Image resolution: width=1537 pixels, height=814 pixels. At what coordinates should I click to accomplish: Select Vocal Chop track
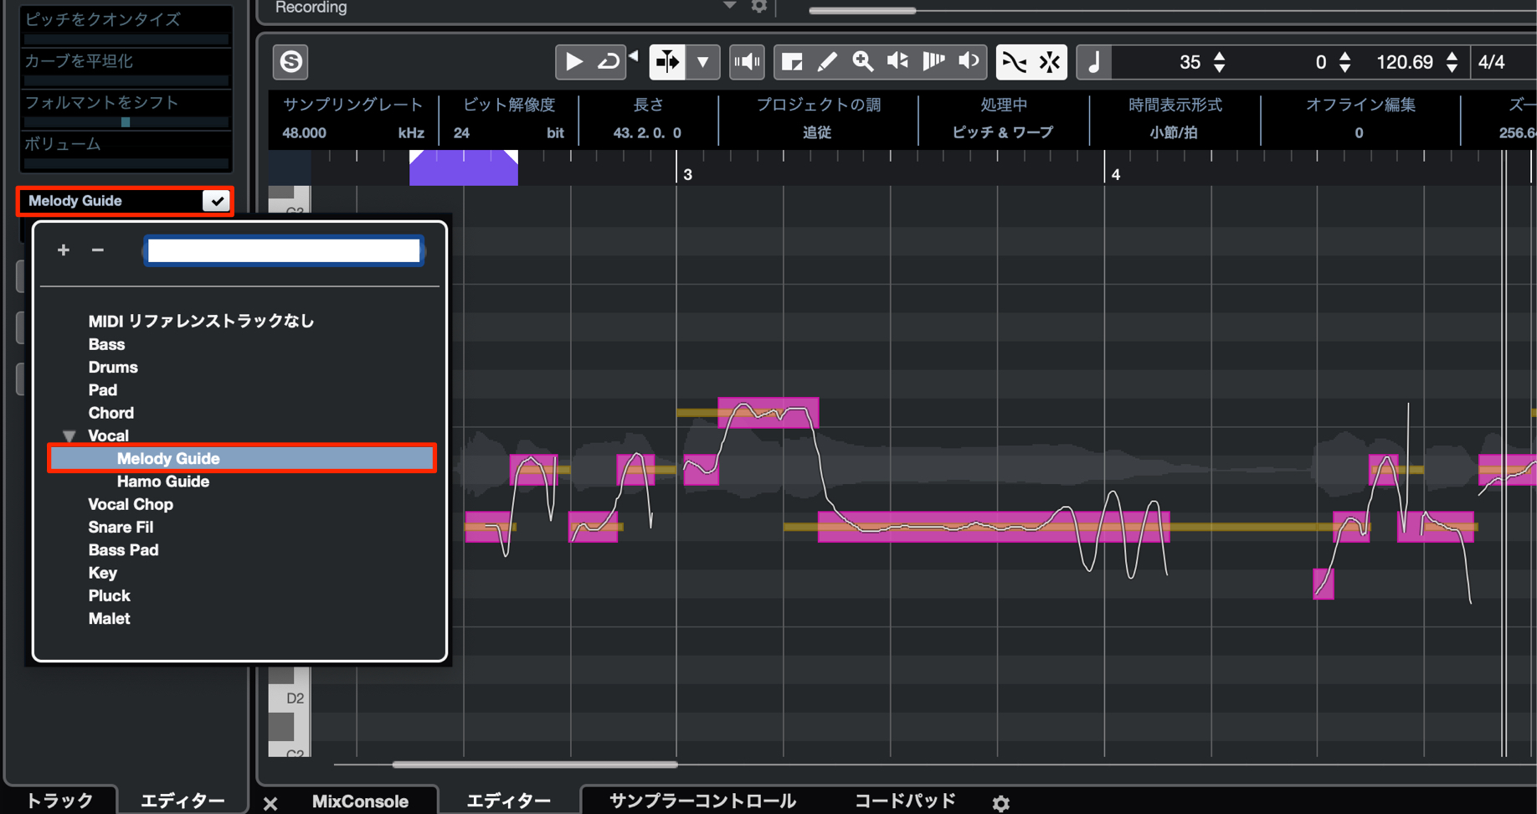coord(131,504)
